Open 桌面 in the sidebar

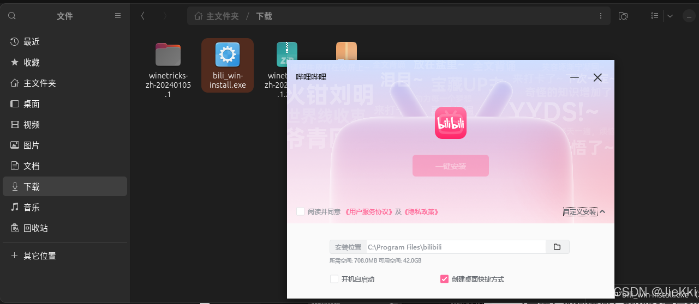tap(65, 104)
